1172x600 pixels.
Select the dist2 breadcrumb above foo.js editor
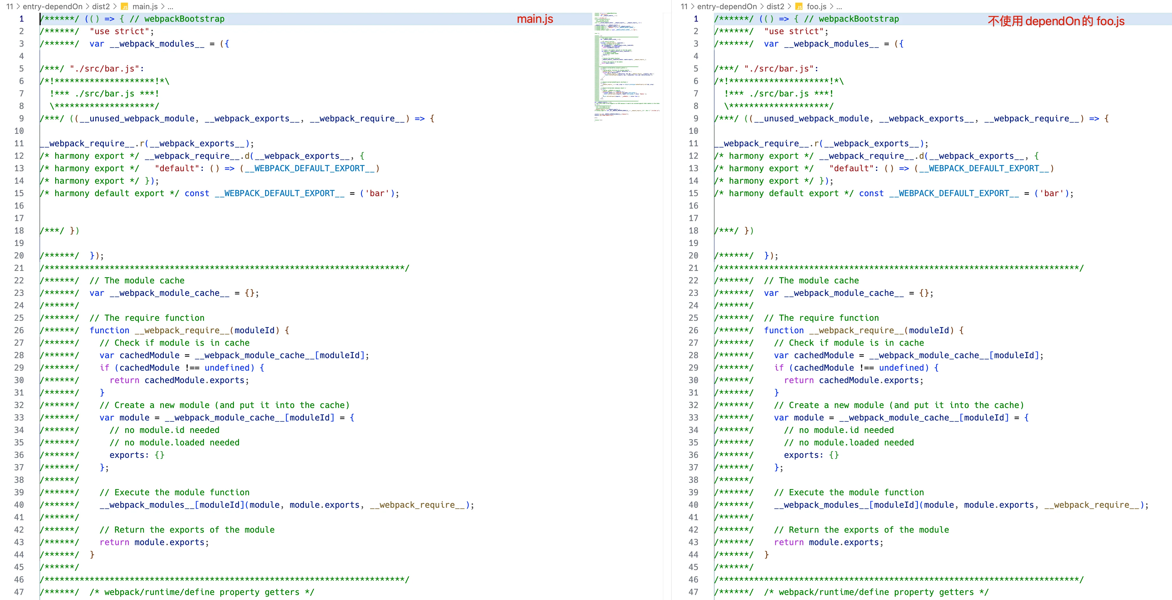775,6
